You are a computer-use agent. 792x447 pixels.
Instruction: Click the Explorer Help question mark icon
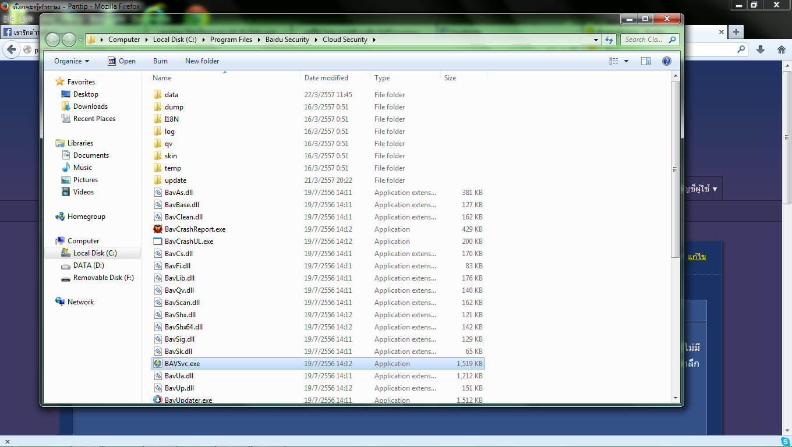pyautogui.click(x=667, y=61)
